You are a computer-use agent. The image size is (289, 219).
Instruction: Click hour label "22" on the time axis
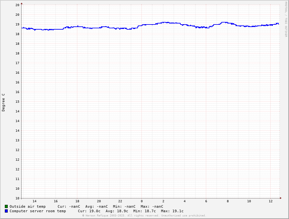click(120, 201)
